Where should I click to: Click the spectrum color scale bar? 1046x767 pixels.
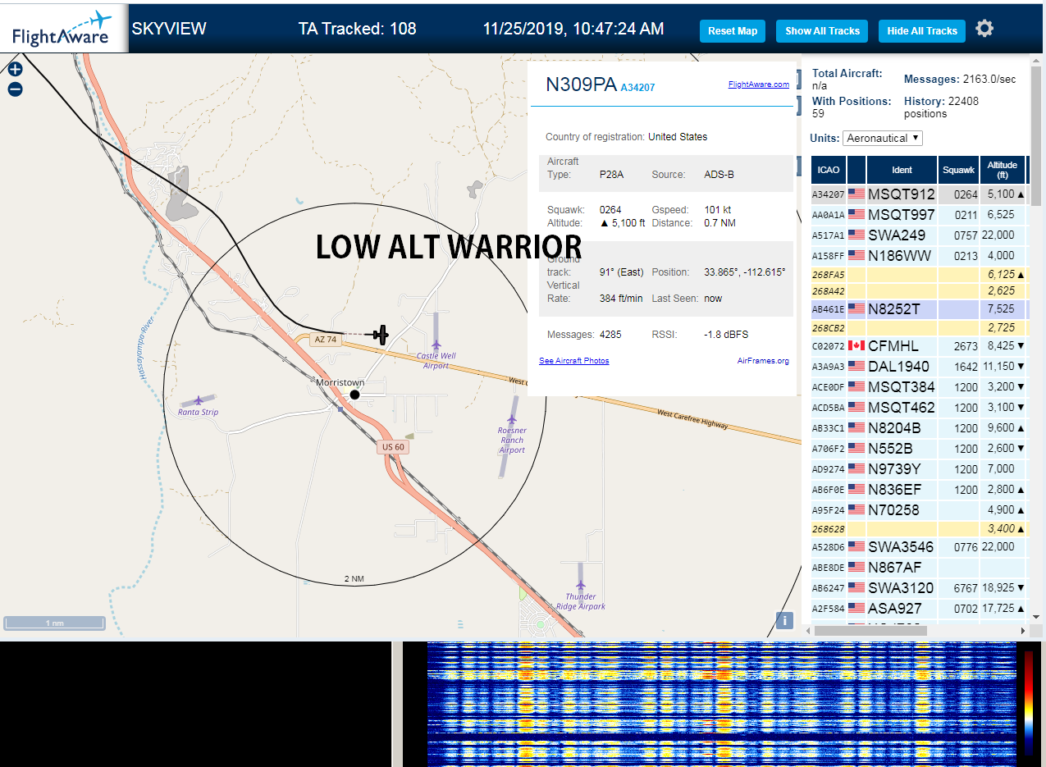(x=1029, y=703)
